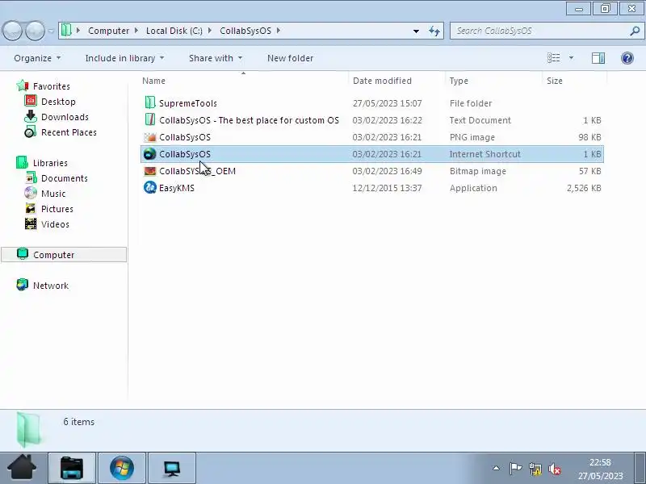646x484 pixels.
Task: Open the Videos library
Action: coord(55,224)
